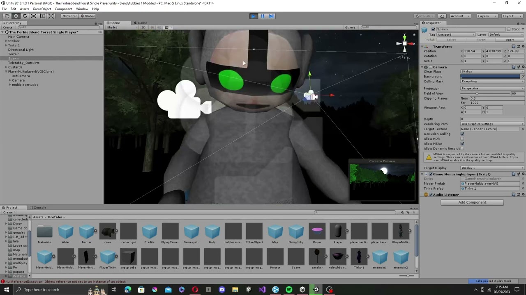This screenshot has width=526, height=295.
Task: Open the Window menu
Action: (82, 9)
